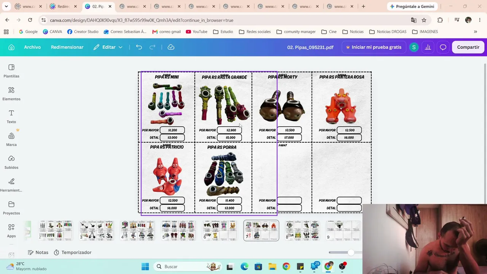The image size is (487, 274).
Task: Select the PIPA RS PATRICIO title text
Action: [x=167, y=147]
